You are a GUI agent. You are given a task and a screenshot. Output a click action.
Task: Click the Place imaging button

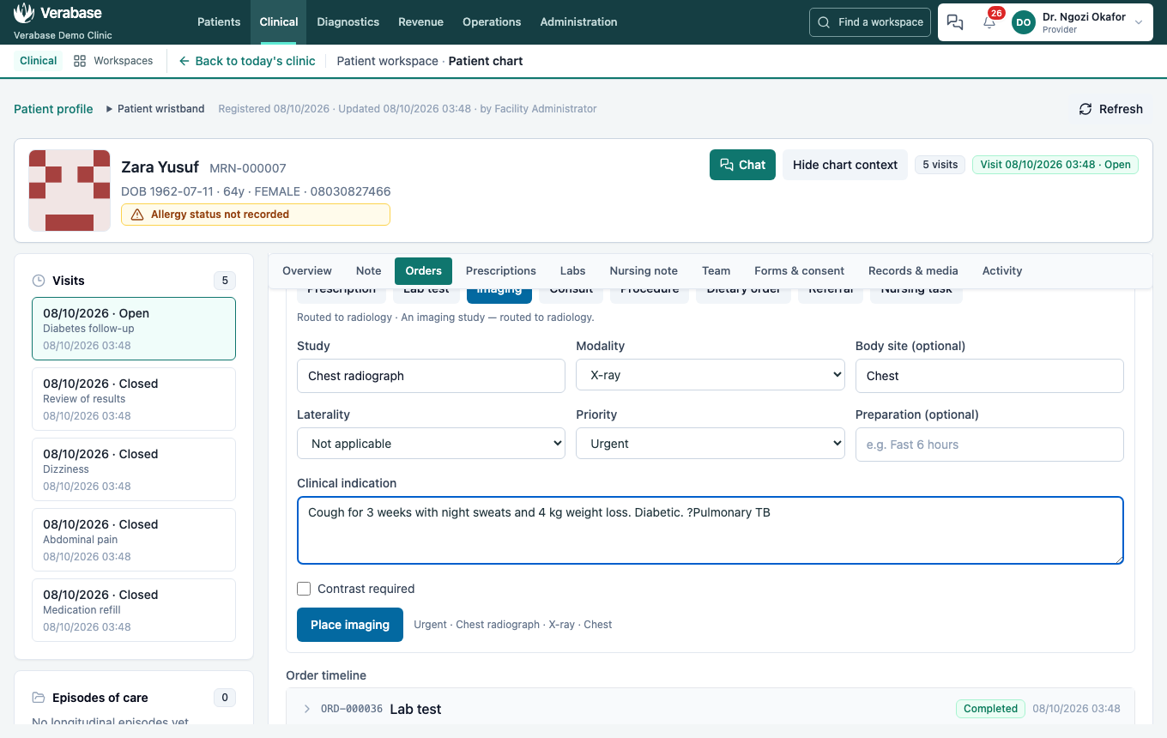tap(350, 625)
